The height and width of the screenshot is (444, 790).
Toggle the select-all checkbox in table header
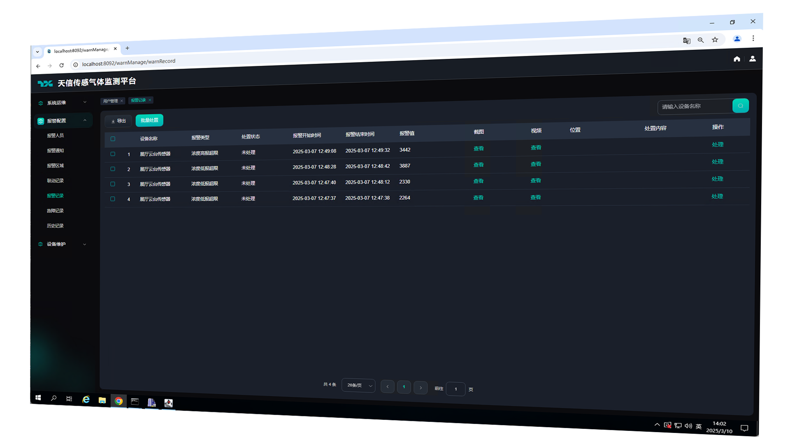(x=113, y=139)
